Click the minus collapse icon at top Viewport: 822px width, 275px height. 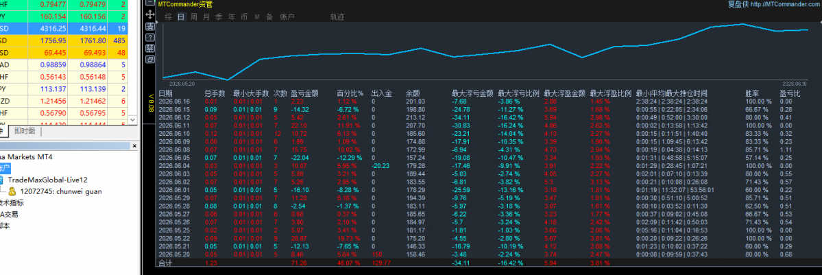tap(150, 3)
